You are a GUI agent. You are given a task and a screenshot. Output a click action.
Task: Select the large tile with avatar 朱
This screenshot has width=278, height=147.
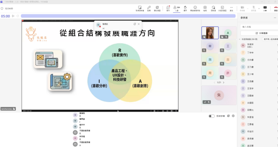[219, 95]
